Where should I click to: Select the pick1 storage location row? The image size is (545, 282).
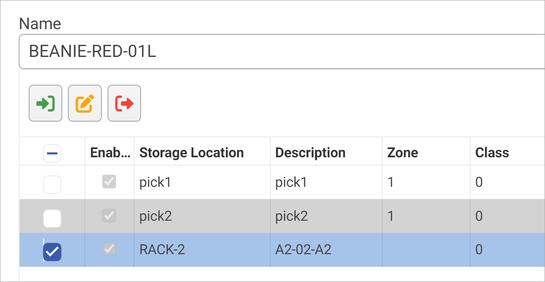pos(196,182)
